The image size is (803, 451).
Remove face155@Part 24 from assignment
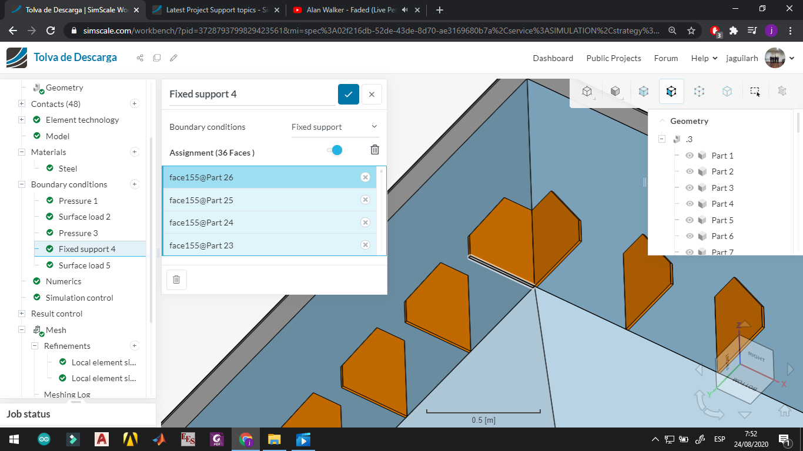click(365, 223)
